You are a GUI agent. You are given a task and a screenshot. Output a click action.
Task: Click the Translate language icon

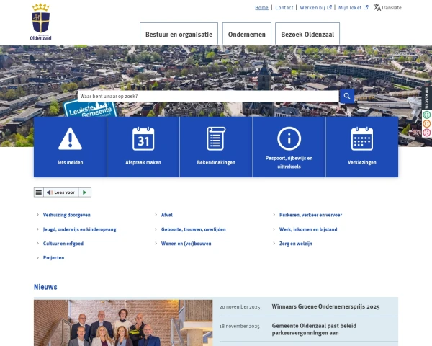point(377,8)
